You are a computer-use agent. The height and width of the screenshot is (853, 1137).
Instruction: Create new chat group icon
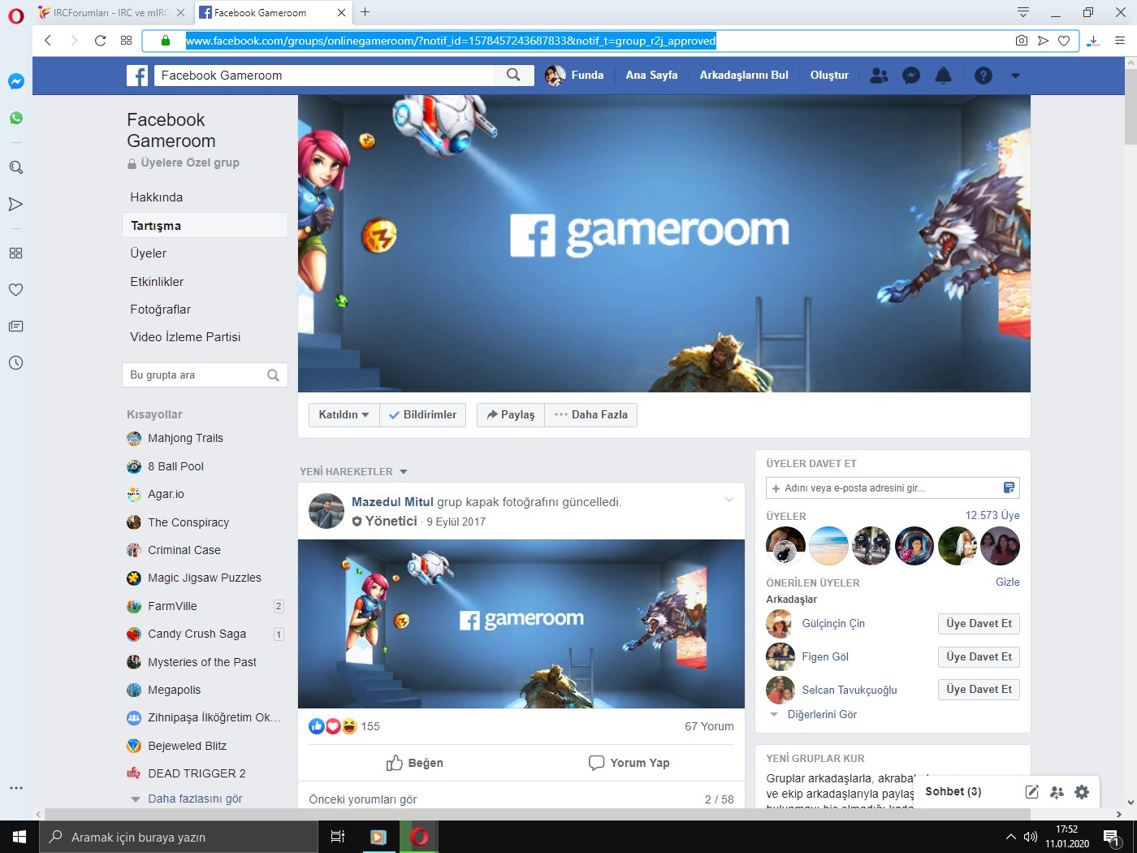[x=1057, y=792]
